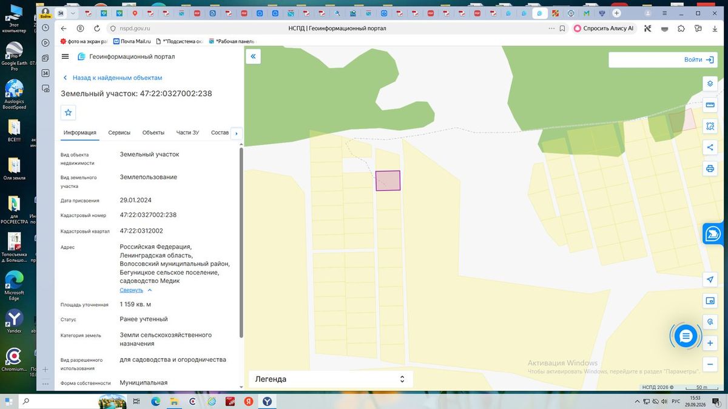The height and width of the screenshot is (409, 728).
Task: Click the info panel vertical scrollbar
Action: [241, 242]
